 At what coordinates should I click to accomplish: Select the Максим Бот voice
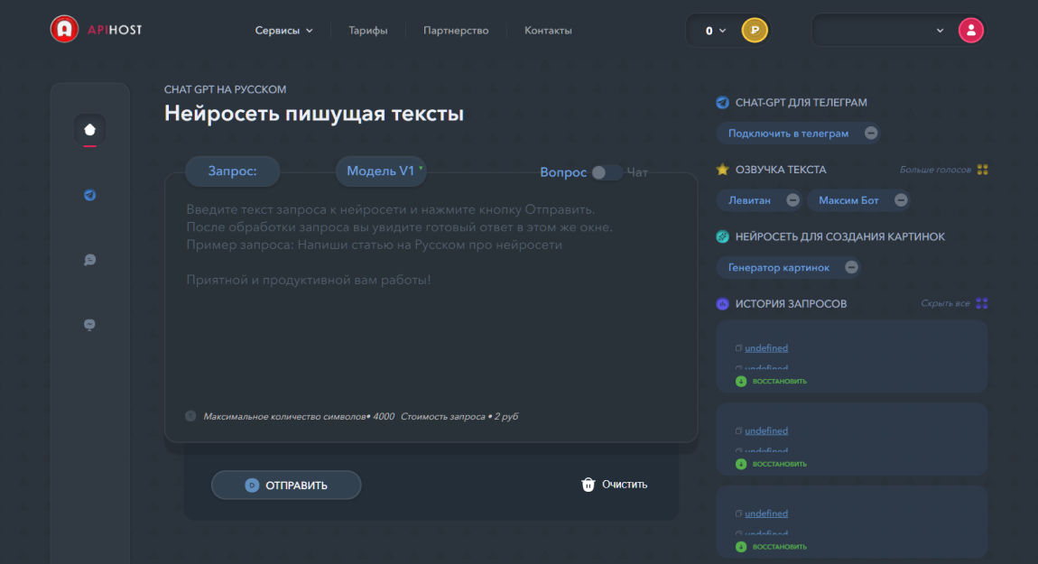tap(848, 200)
